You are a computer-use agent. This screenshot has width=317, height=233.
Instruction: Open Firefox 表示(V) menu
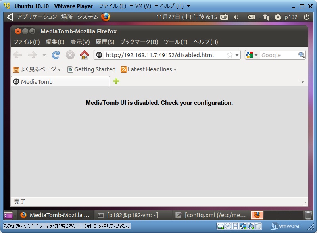pos(80,42)
